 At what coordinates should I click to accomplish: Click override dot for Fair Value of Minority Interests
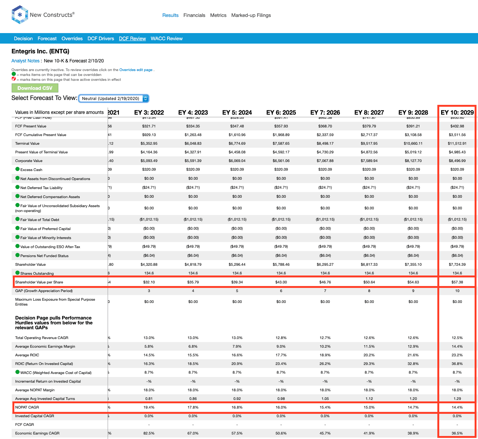tap(17, 237)
